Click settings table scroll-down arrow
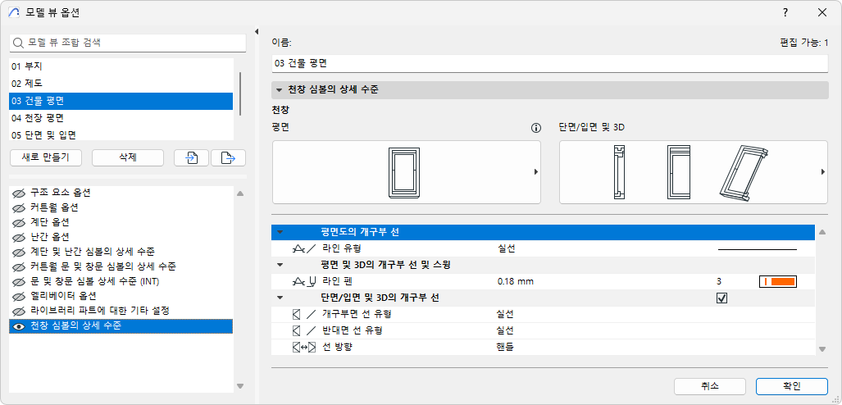 point(822,349)
